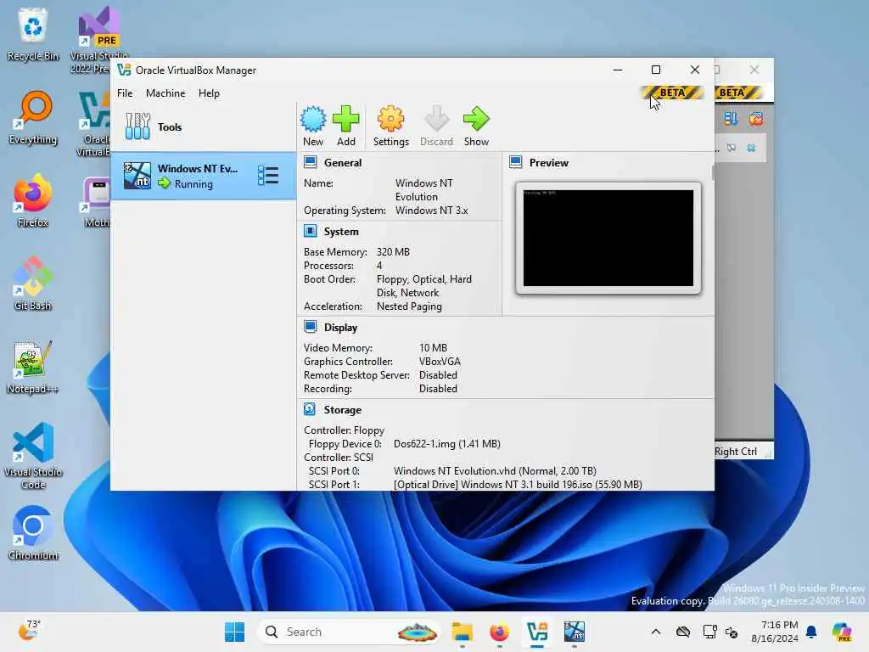
Task: Select the Visual Studio Code desktop shortcut
Action: (33, 456)
